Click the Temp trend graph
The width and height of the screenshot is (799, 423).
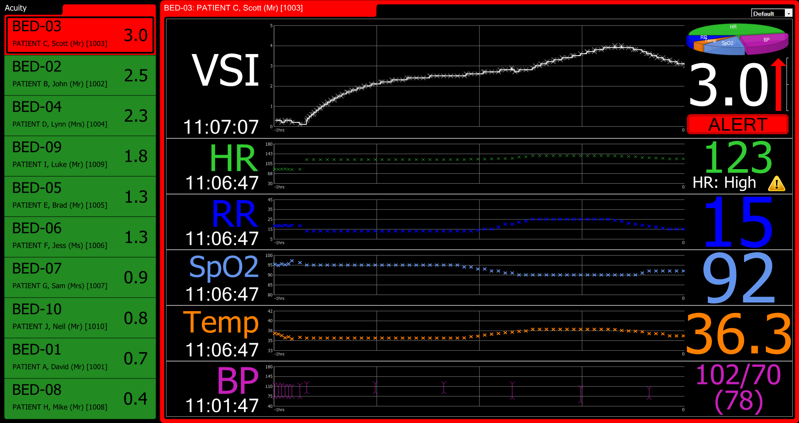[479, 331]
